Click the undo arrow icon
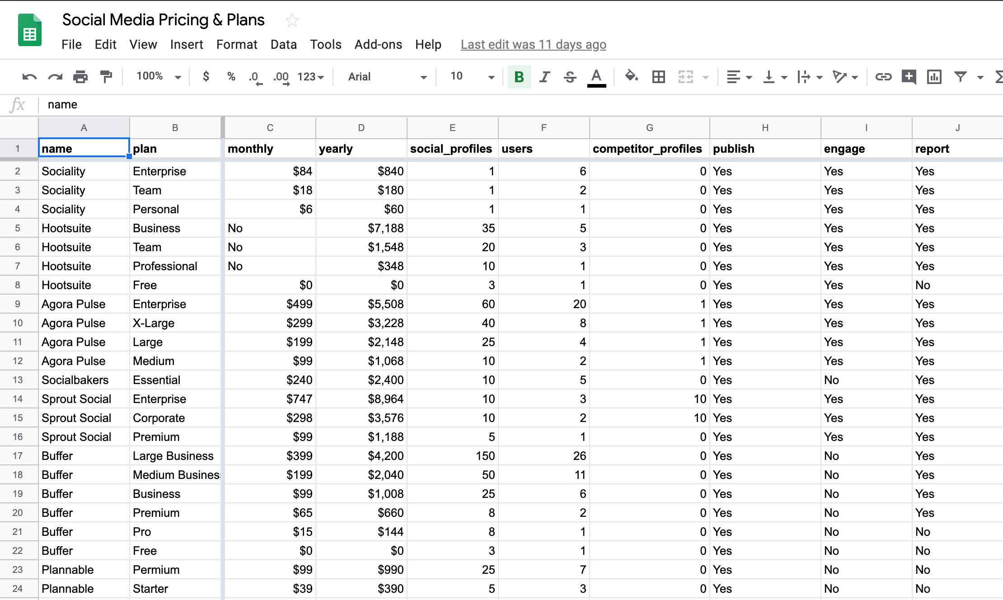Image resolution: width=1003 pixels, height=600 pixels. (29, 77)
